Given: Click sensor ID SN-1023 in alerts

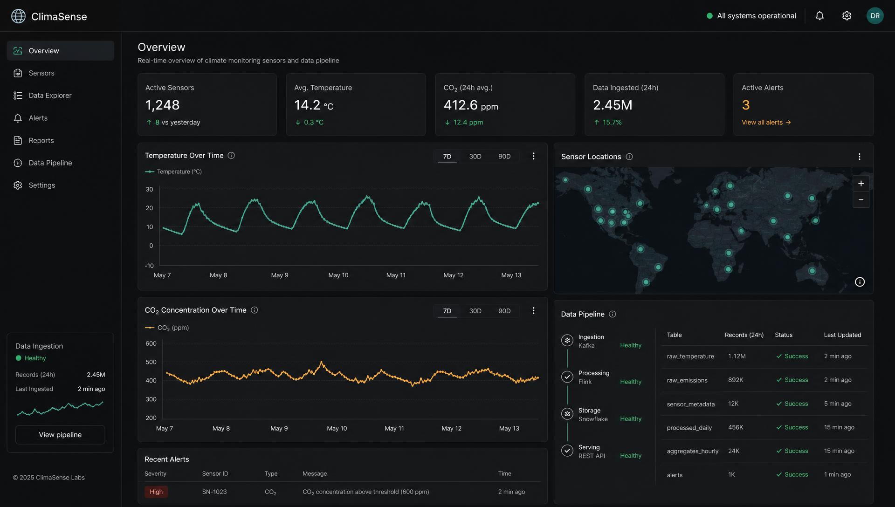Looking at the screenshot, I should [x=214, y=492].
